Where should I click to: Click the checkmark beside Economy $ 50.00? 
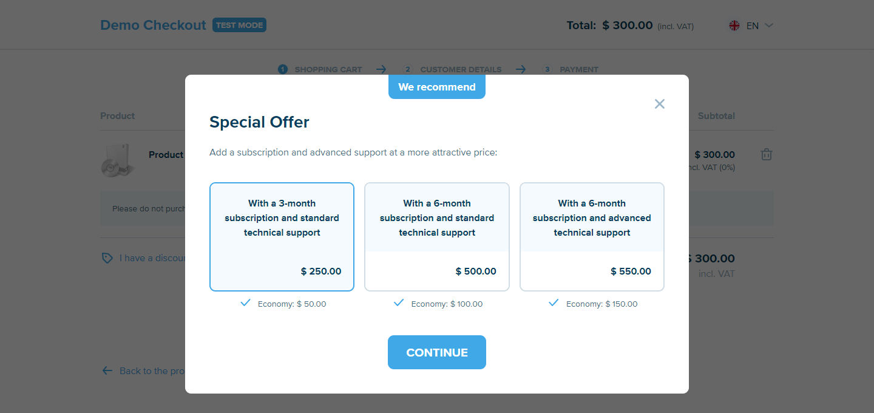coord(246,302)
